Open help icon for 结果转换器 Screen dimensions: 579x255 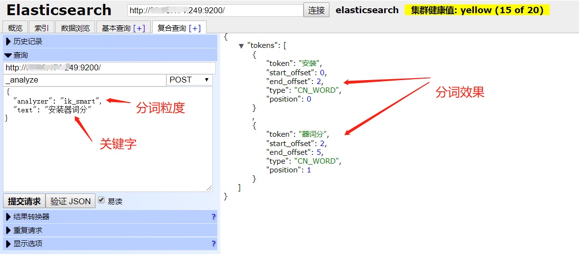pyautogui.click(x=213, y=217)
